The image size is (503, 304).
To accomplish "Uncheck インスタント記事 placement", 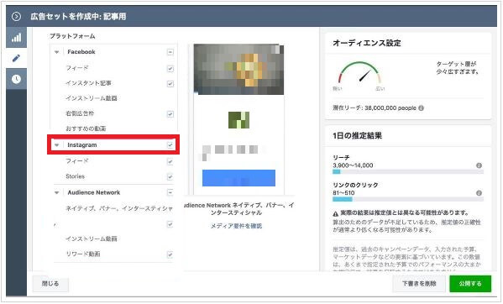I will coord(170,84).
